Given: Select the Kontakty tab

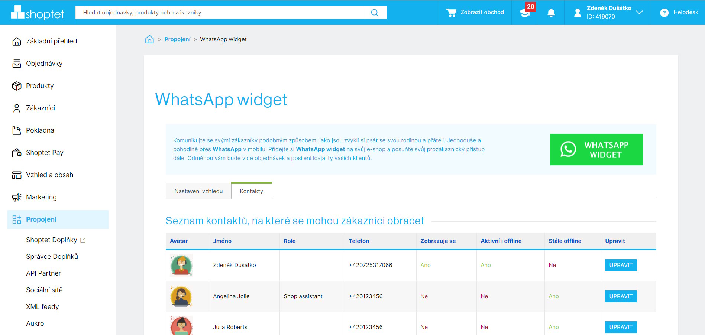Looking at the screenshot, I should coord(252,191).
